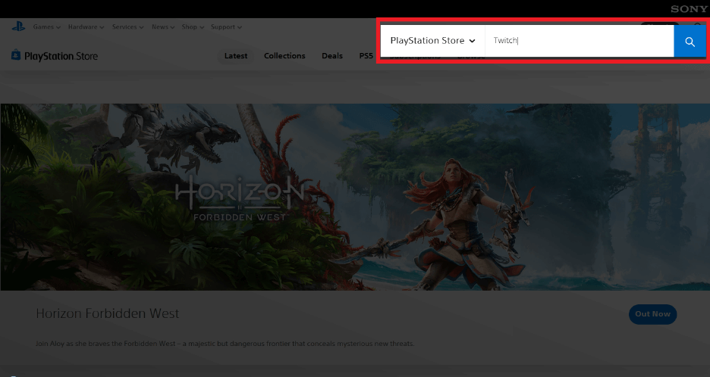
Task: Expand the News menu
Action: (163, 27)
